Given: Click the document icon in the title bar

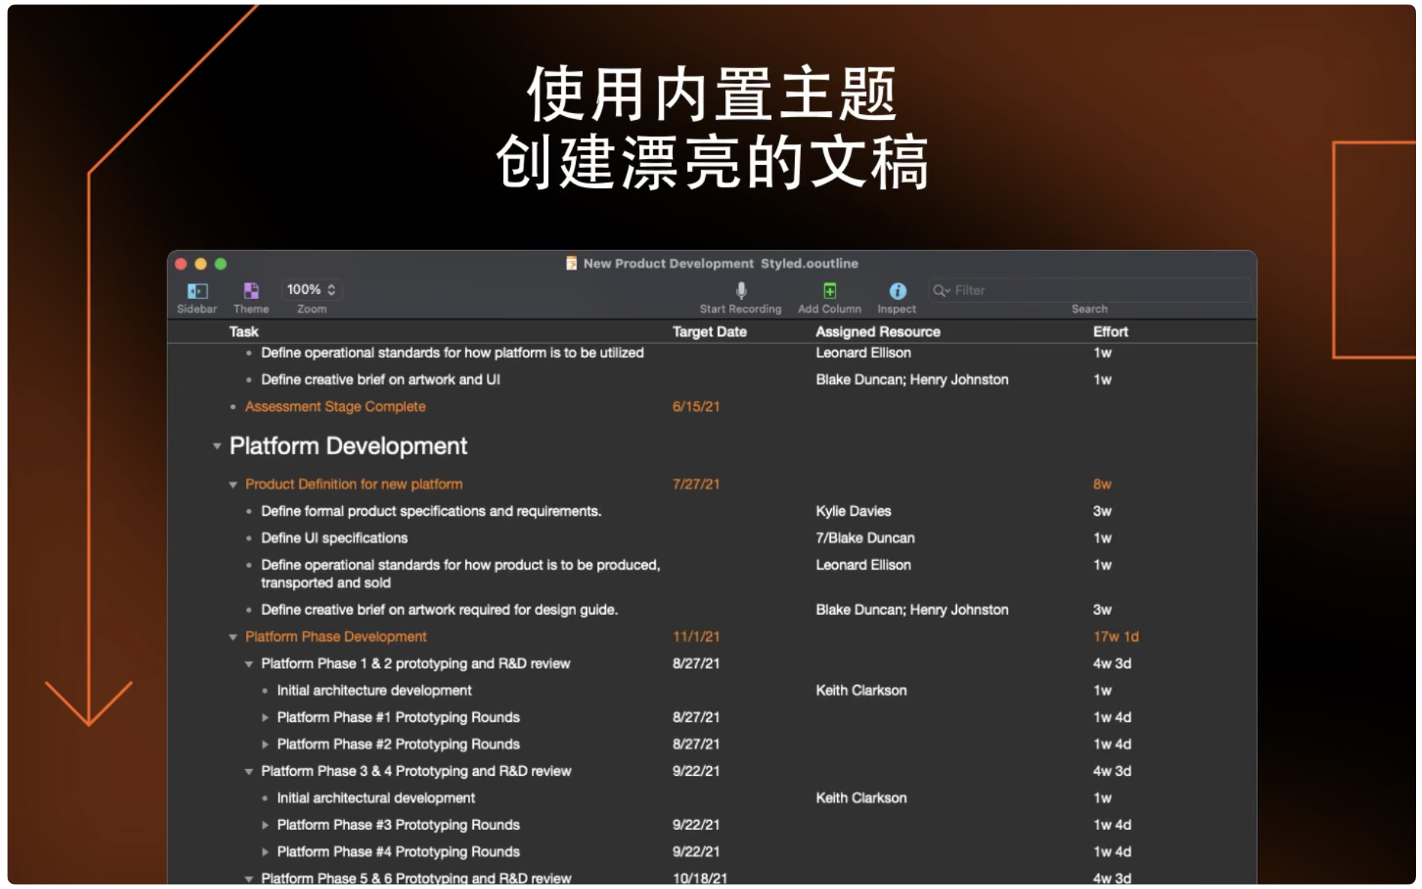Looking at the screenshot, I should (571, 263).
